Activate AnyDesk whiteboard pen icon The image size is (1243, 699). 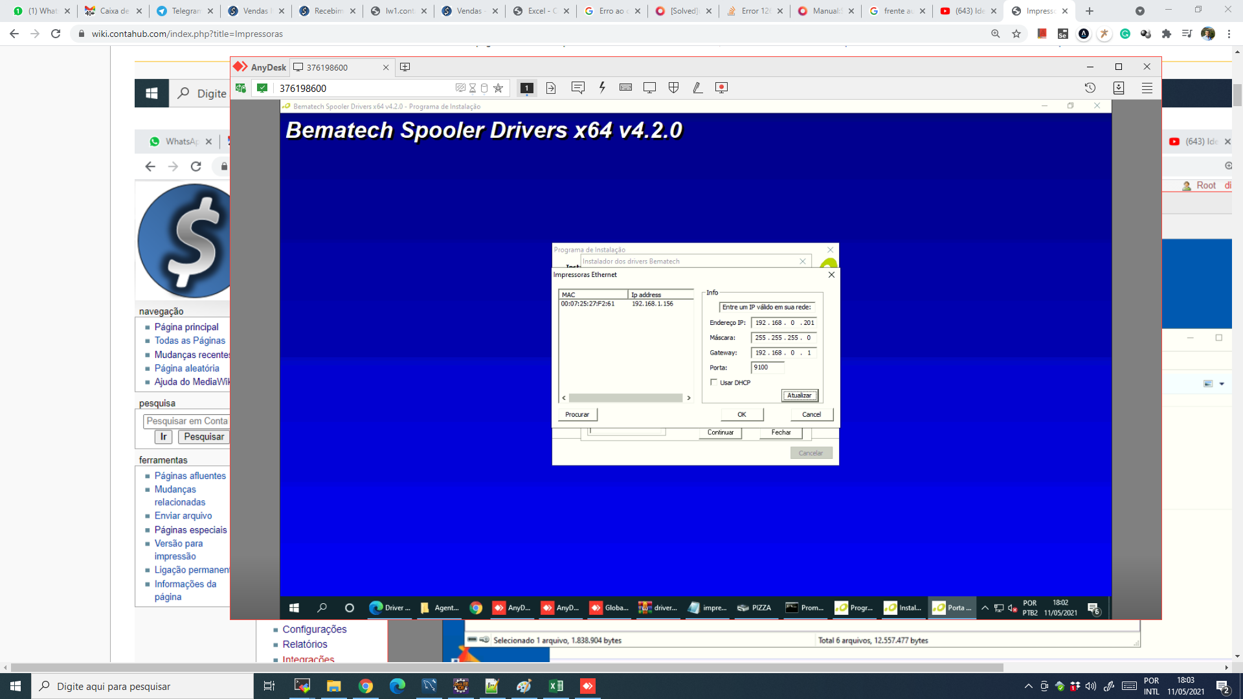click(x=697, y=88)
